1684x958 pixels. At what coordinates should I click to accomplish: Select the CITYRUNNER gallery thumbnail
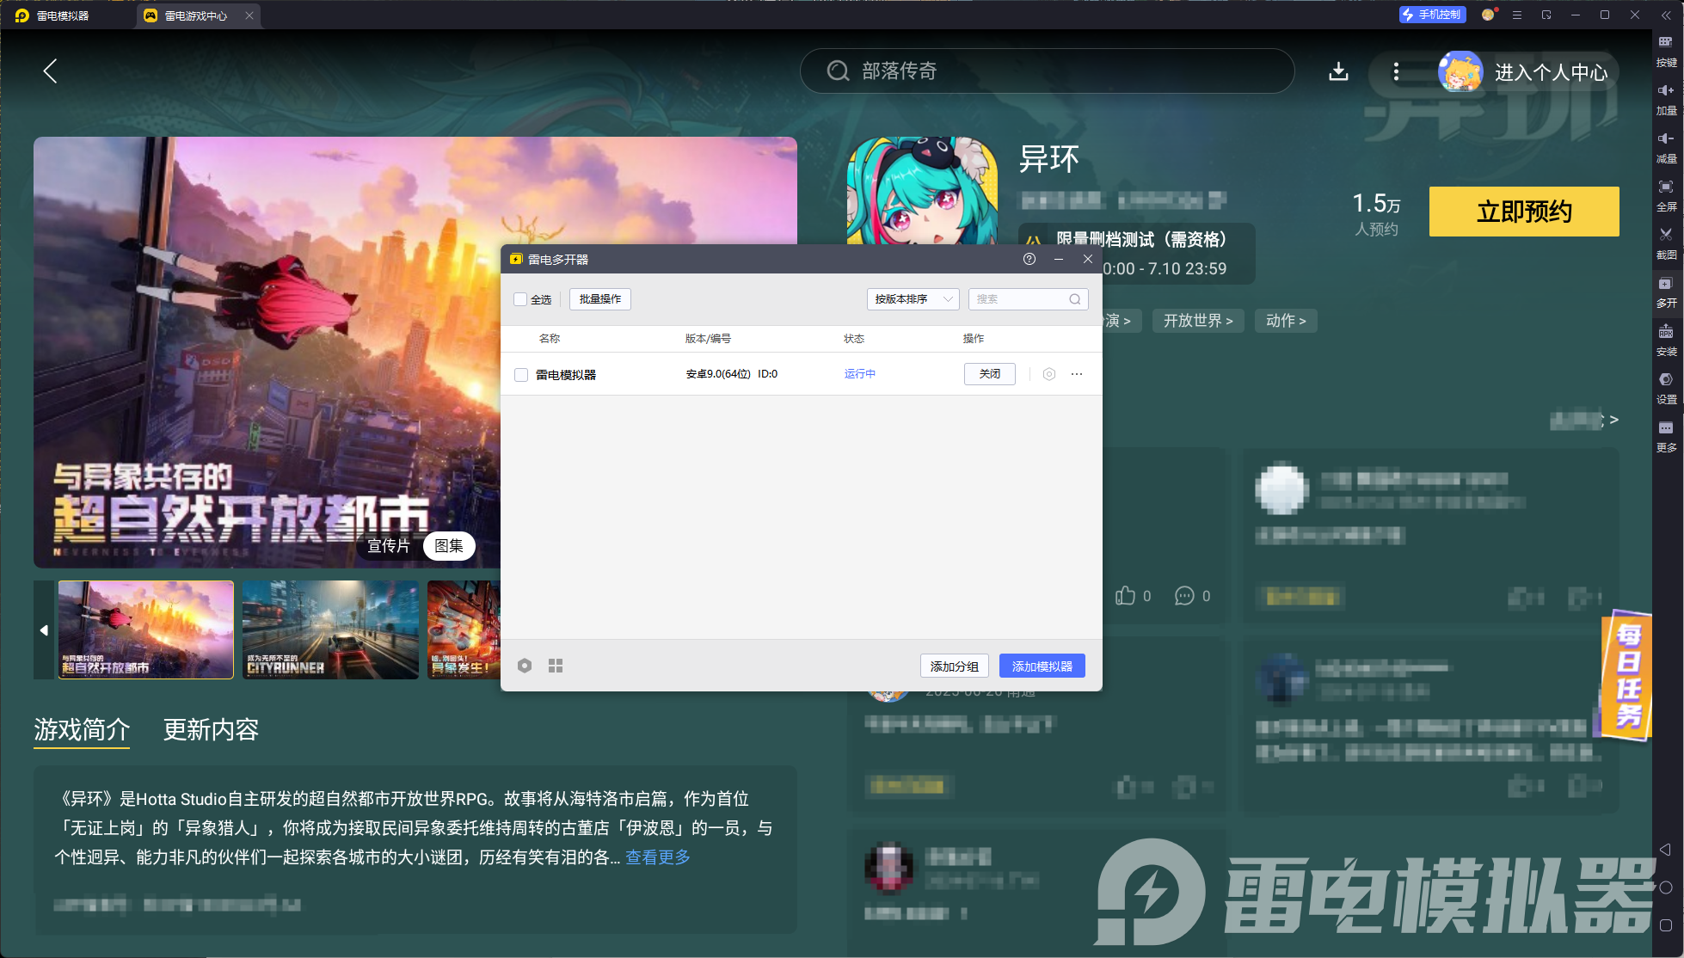[330, 630]
